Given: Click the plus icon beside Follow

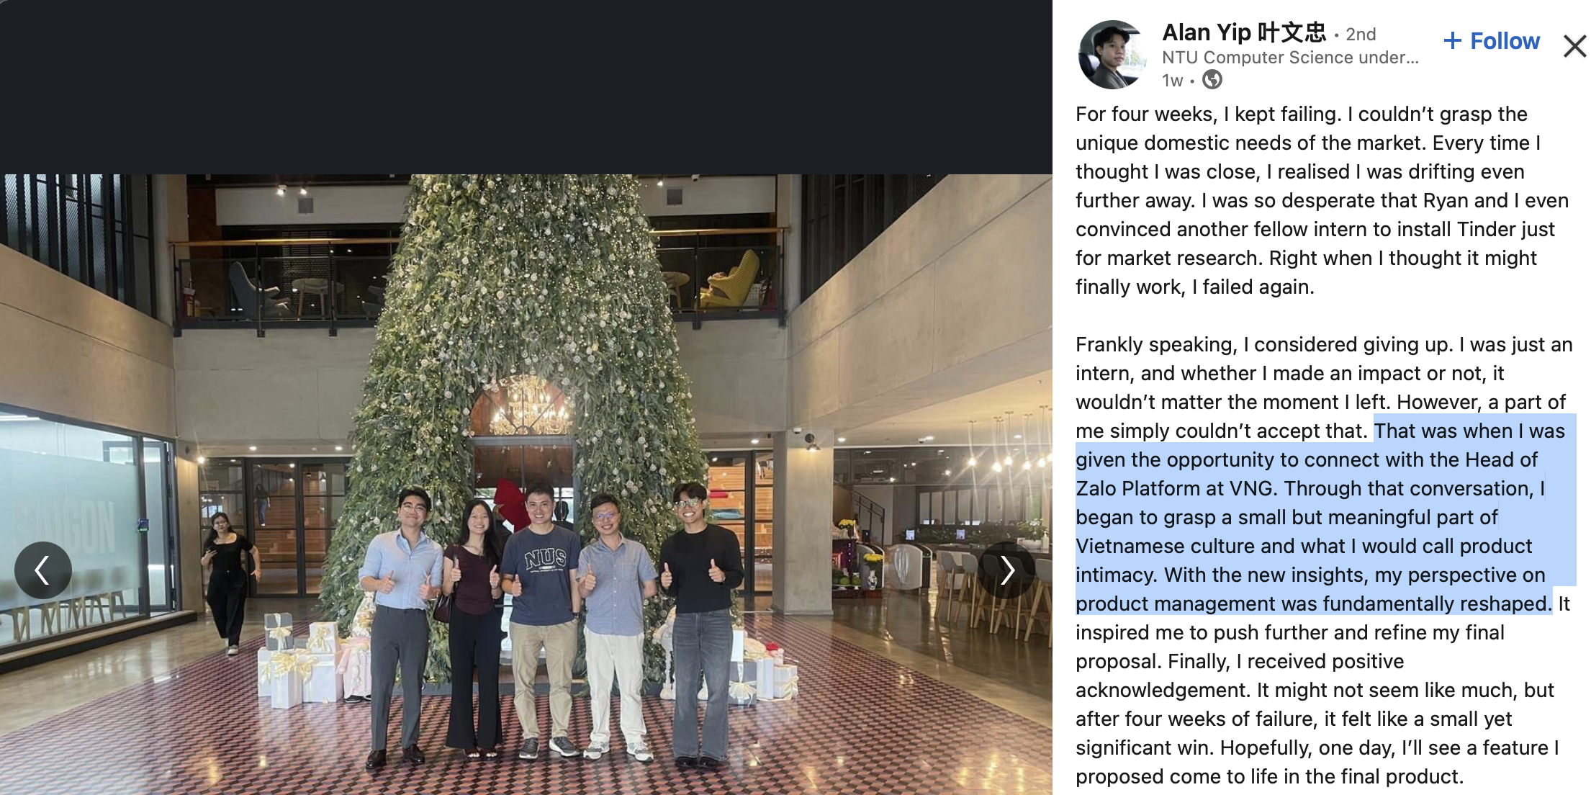Looking at the screenshot, I should 1453,41.
